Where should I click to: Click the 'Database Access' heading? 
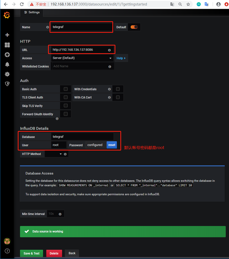[39, 173]
